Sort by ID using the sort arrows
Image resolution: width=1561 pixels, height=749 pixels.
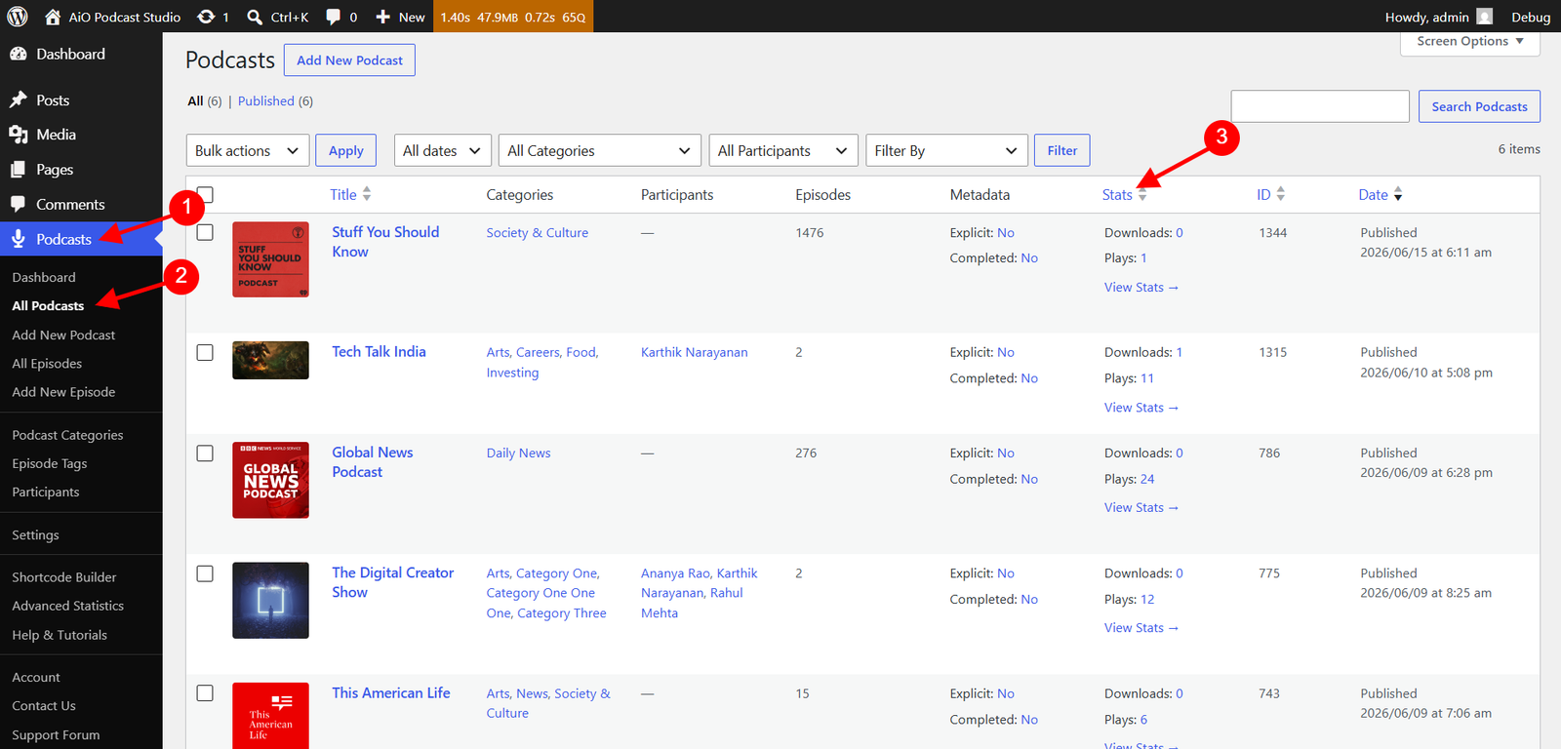tap(1281, 194)
